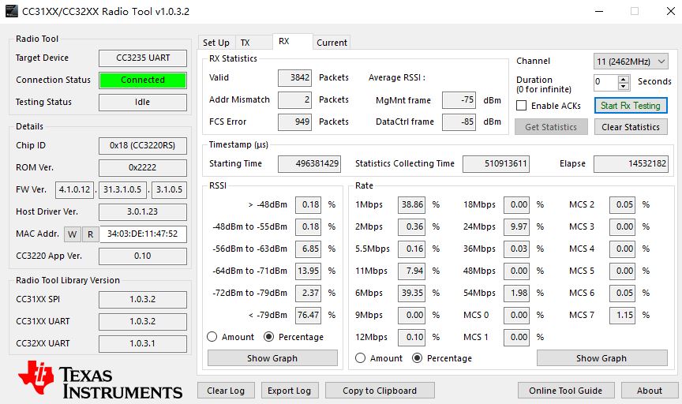The width and height of the screenshot is (682, 404).
Task: Click the FW Ver. field 31.3.1.0.5
Action: click(122, 190)
